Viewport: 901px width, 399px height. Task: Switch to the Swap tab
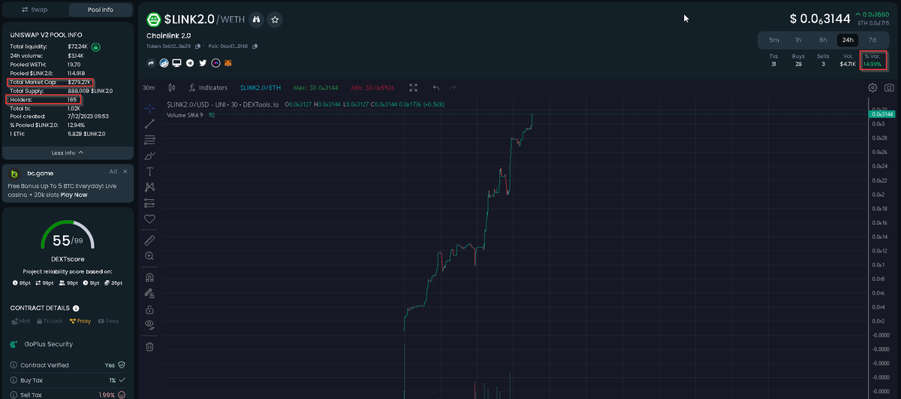coord(35,10)
